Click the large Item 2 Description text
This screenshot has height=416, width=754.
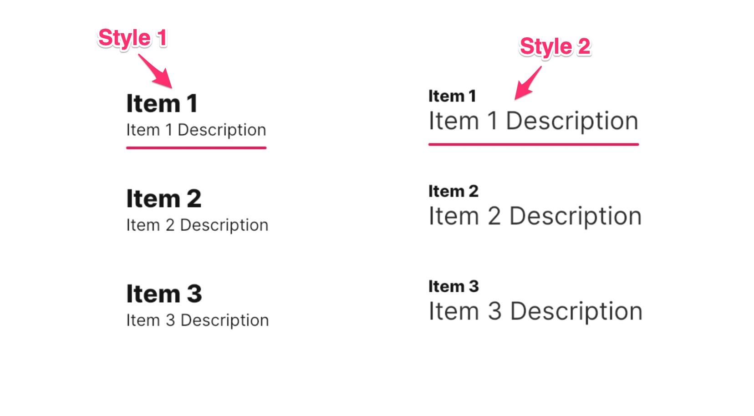535,216
